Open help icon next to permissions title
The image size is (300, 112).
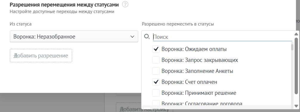pos(125,4)
